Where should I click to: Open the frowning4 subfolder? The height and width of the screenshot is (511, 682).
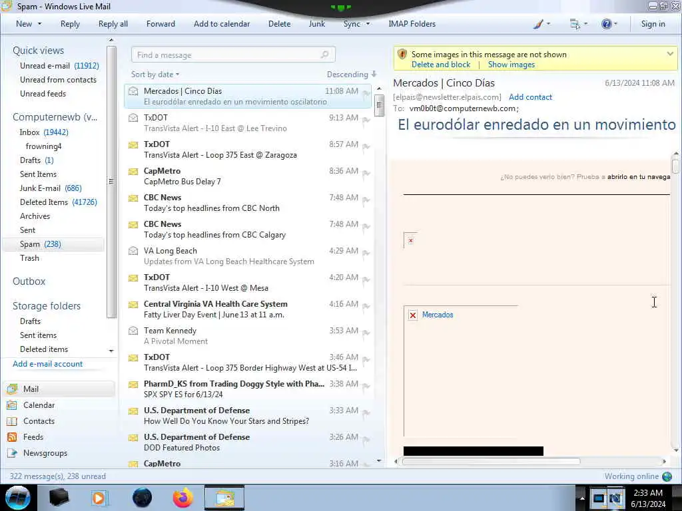click(43, 146)
